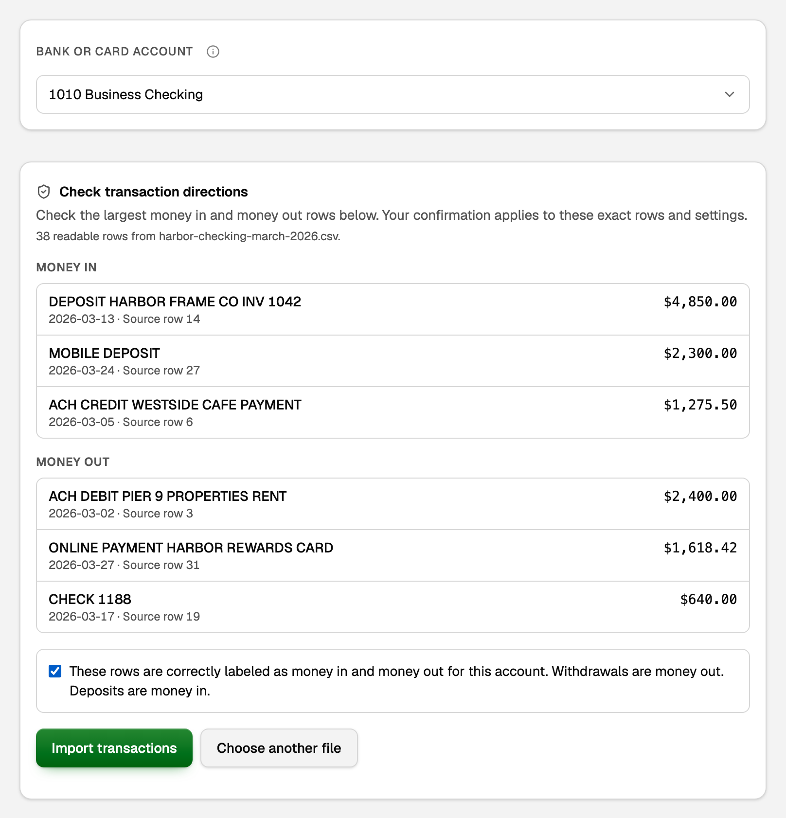Click the CHECK 1188 transaction title
786x818 pixels.
click(90, 599)
